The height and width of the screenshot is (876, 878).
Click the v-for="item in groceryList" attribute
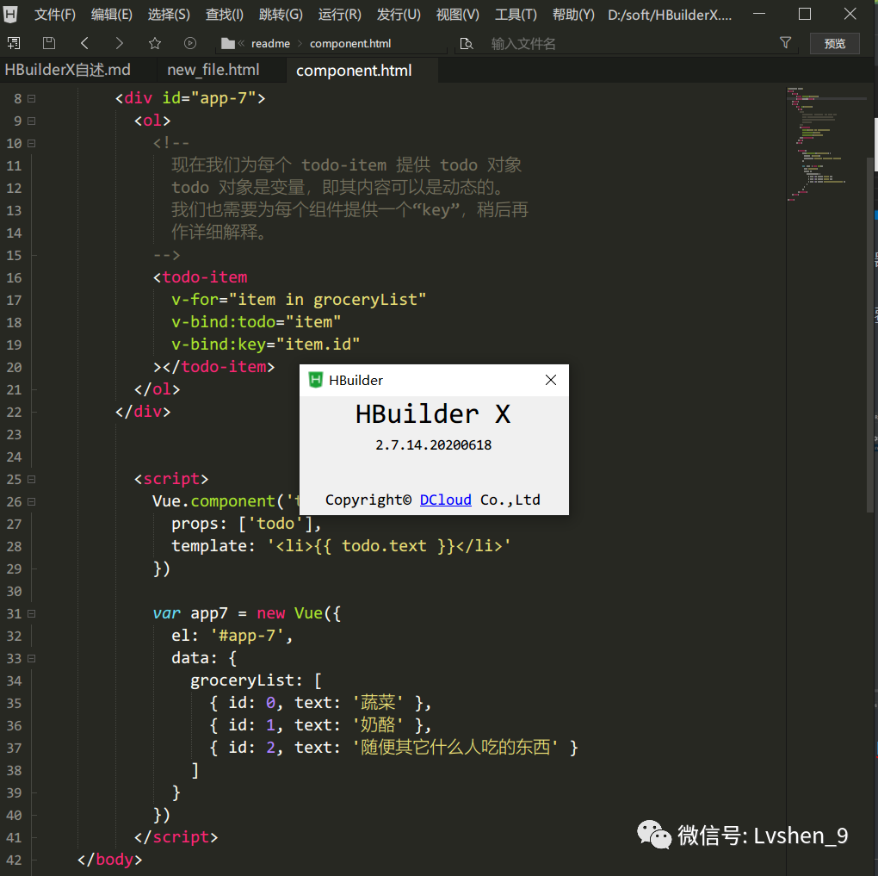(x=299, y=299)
